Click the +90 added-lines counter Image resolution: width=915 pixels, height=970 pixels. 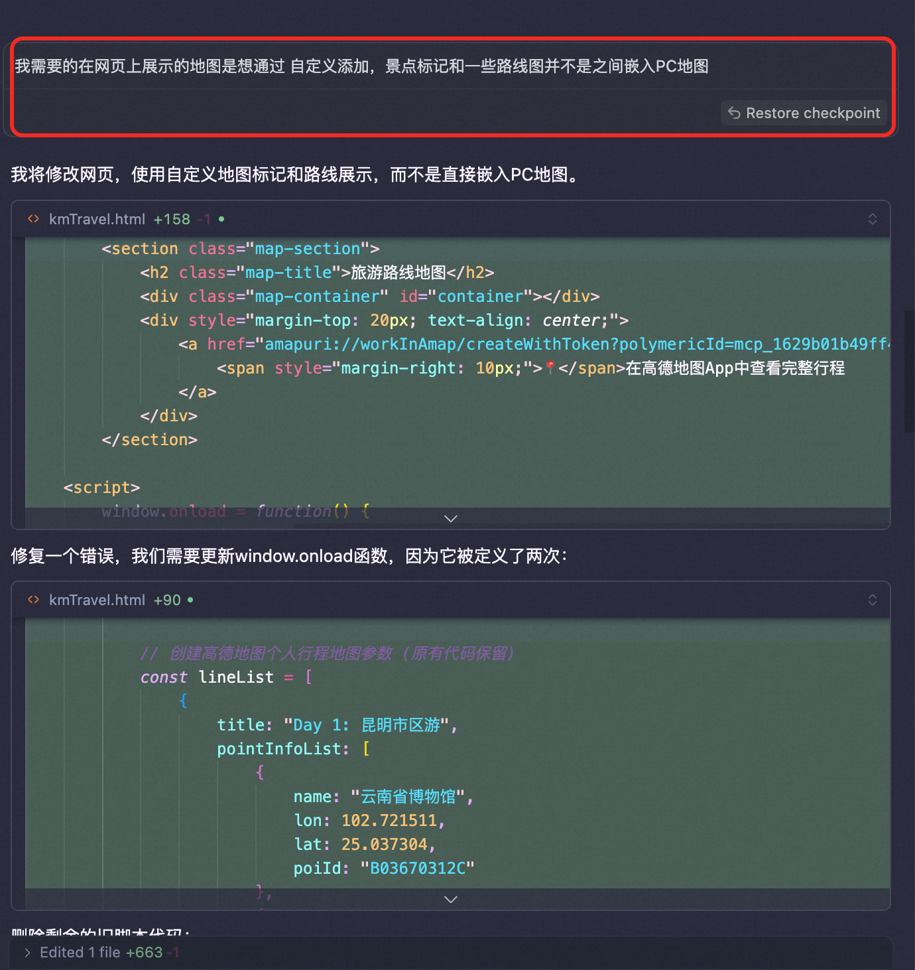pyautogui.click(x=167, y=600)
